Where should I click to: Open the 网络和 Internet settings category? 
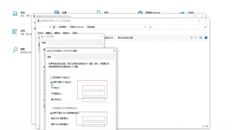149,12
